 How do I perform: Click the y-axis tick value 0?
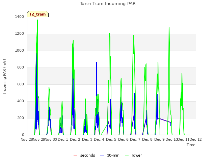pyautogui.click(x=23, y=135)
